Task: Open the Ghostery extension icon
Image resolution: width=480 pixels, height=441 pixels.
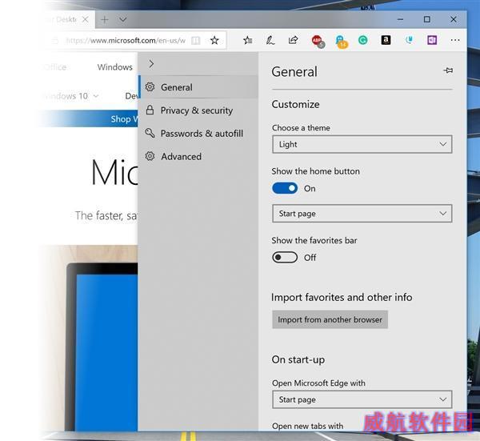Action: [341, 41]
